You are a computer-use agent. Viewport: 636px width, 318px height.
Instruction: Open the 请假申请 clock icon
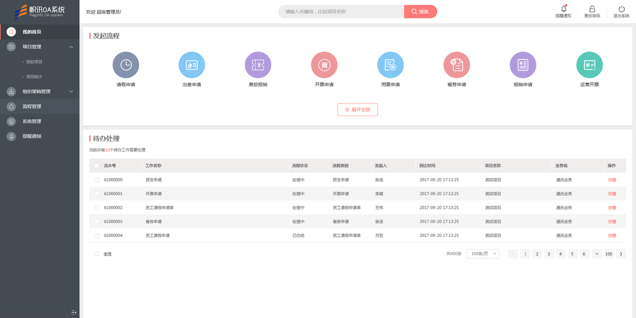pos(126,65)
